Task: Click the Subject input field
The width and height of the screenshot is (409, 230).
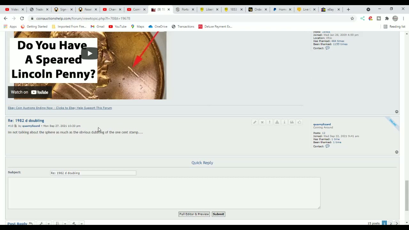Action: (93, 173)
